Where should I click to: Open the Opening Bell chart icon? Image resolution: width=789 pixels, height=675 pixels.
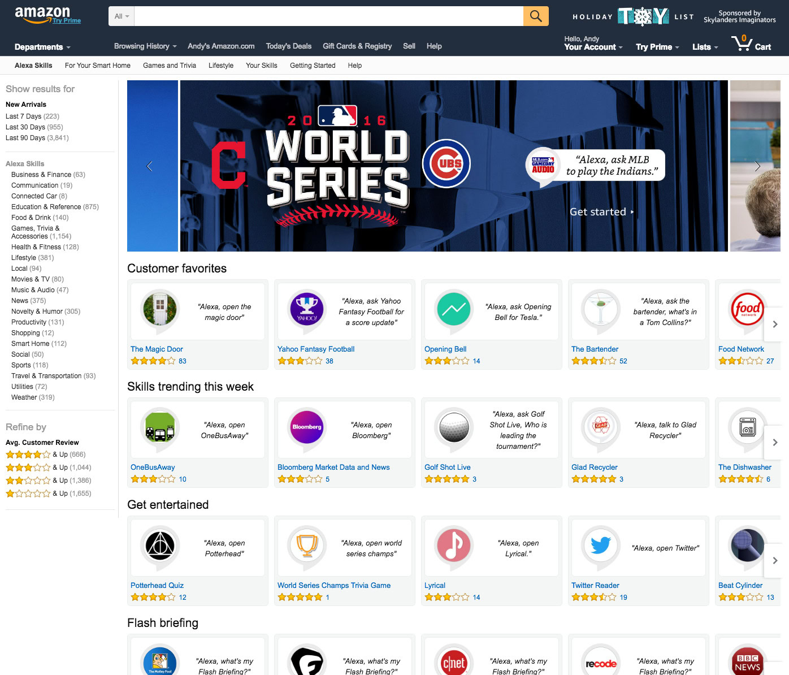(x=454, y=309)
